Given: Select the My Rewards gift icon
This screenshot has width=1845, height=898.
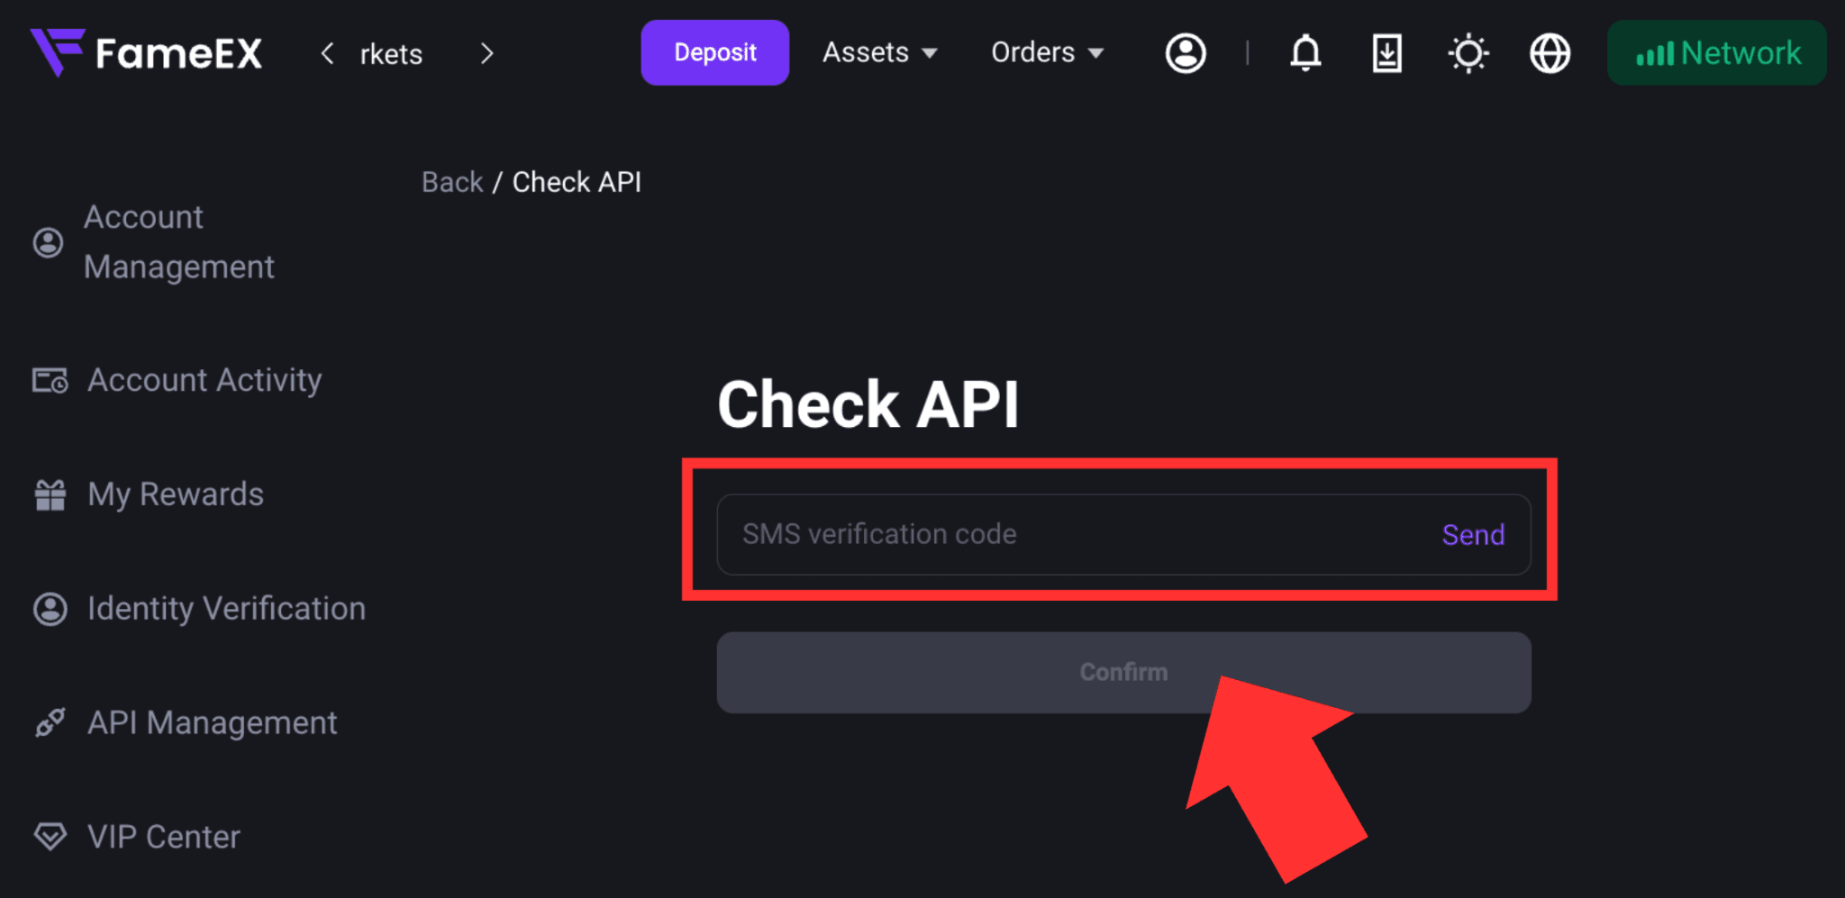Looking at the screenshot, I should [50, 494].
